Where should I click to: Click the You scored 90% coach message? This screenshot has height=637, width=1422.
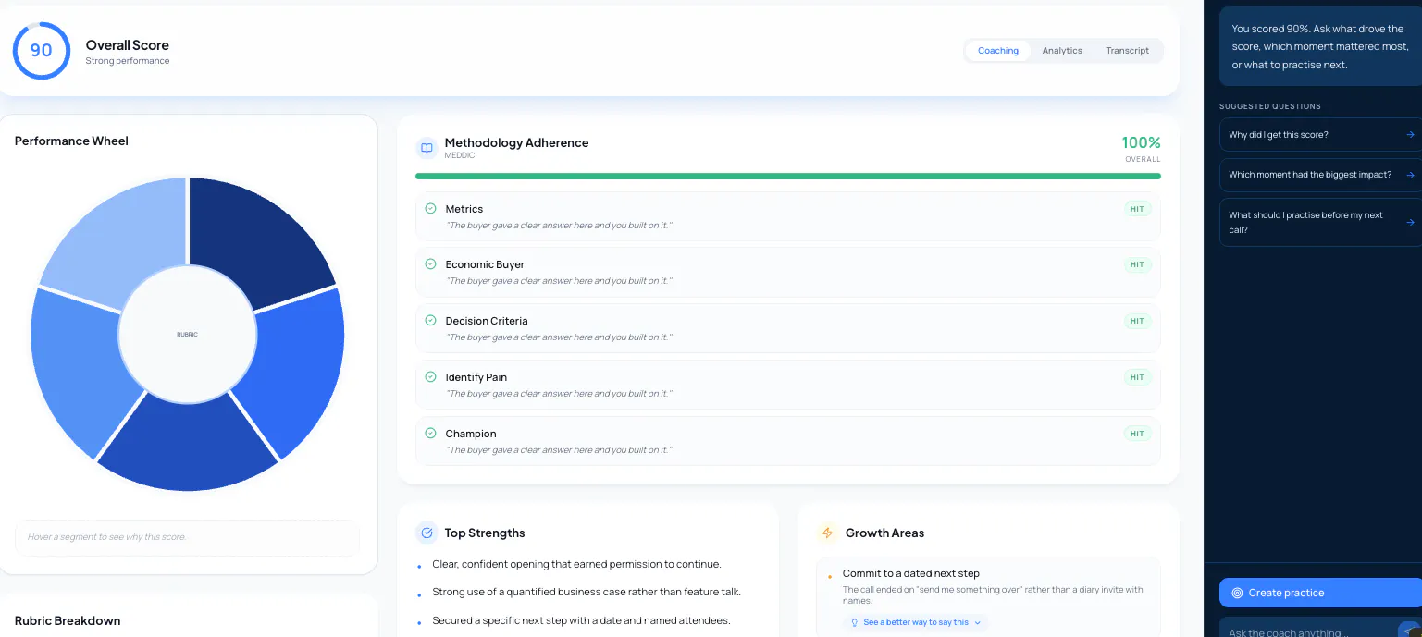click(1320, 47)
